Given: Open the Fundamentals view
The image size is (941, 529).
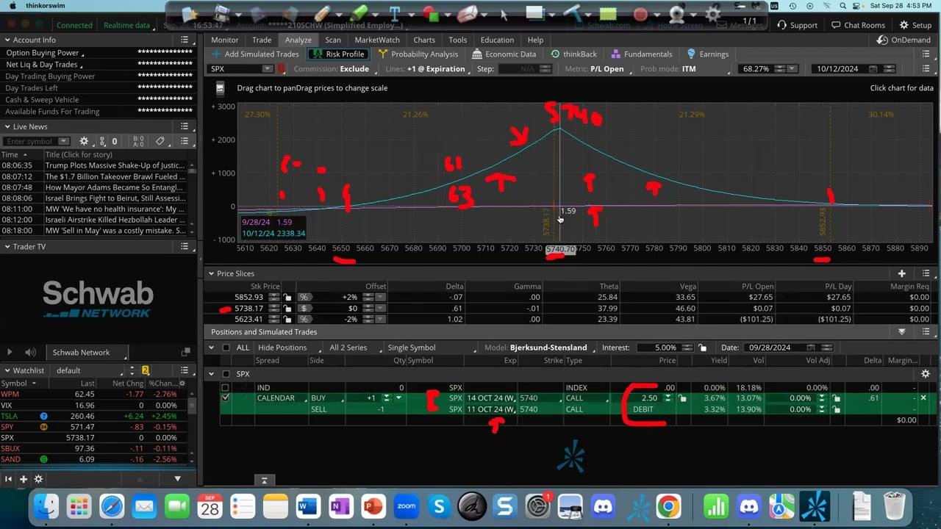Looking at the screenshot, I should click(640, 54).
